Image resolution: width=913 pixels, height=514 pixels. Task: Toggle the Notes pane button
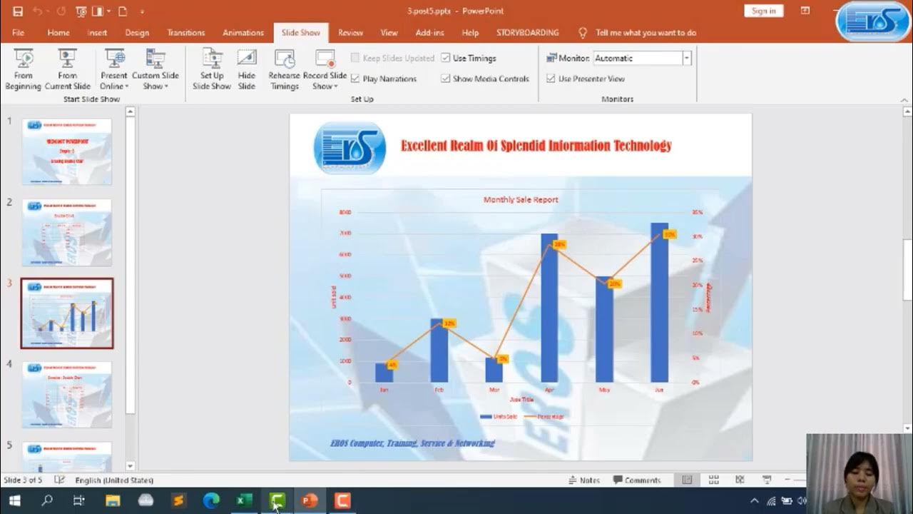(584, 480)
